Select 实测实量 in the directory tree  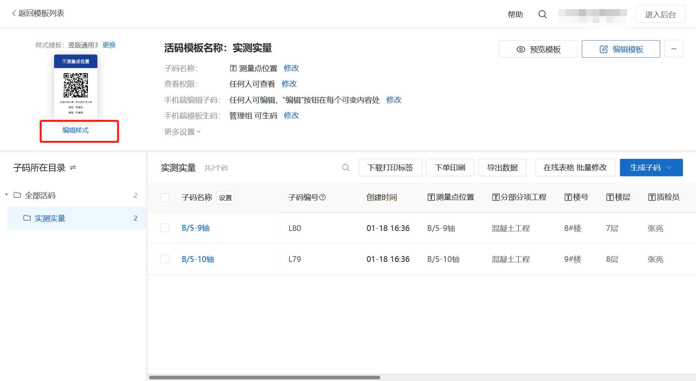coord(50,218)
